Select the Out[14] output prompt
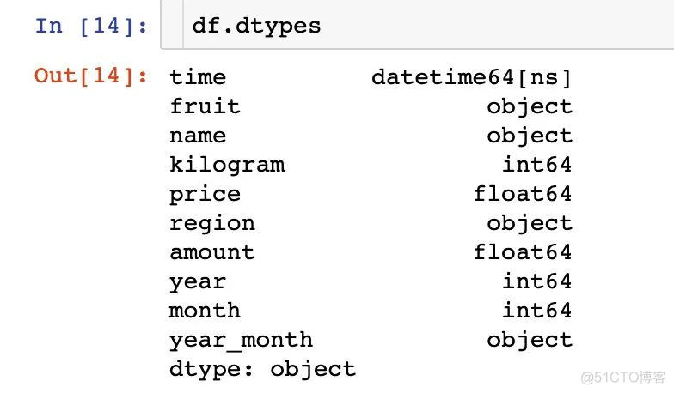 91,76
